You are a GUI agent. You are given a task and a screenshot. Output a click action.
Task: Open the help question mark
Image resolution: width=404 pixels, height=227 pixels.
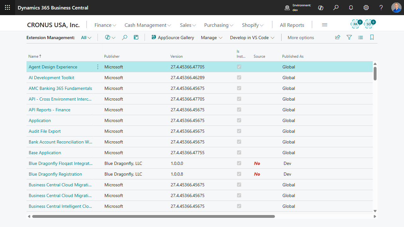[x=381, y=8]
